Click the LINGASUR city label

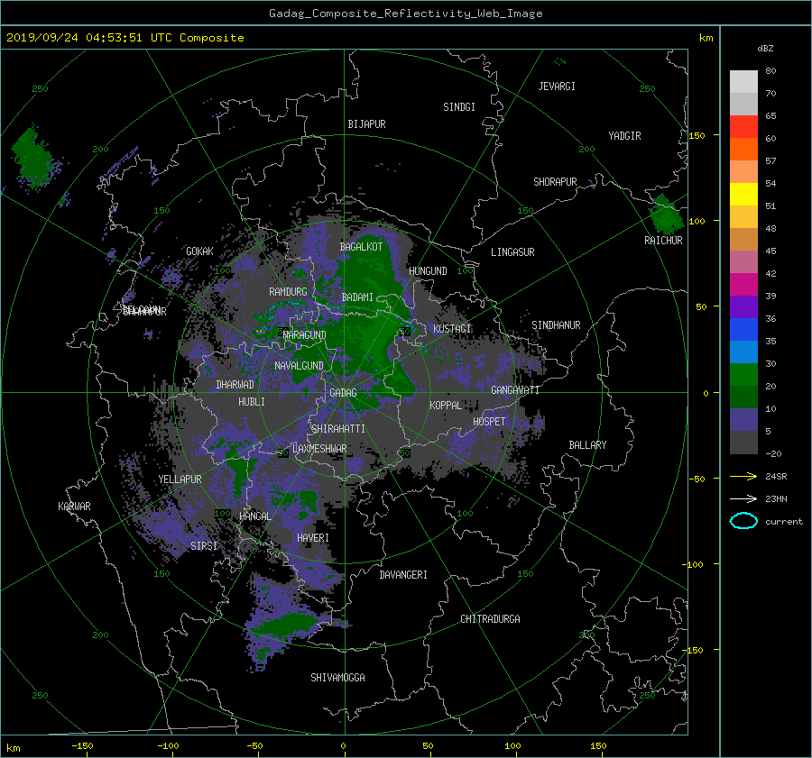[512, 252]
